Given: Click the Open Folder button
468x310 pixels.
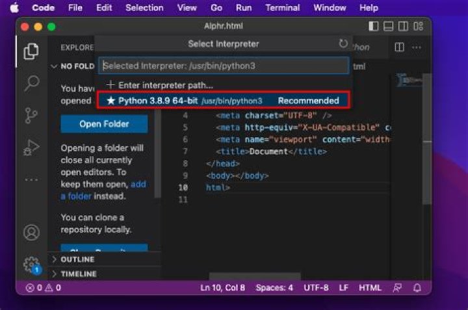Looking at the screenshot, I should click(x=104, y=123).
